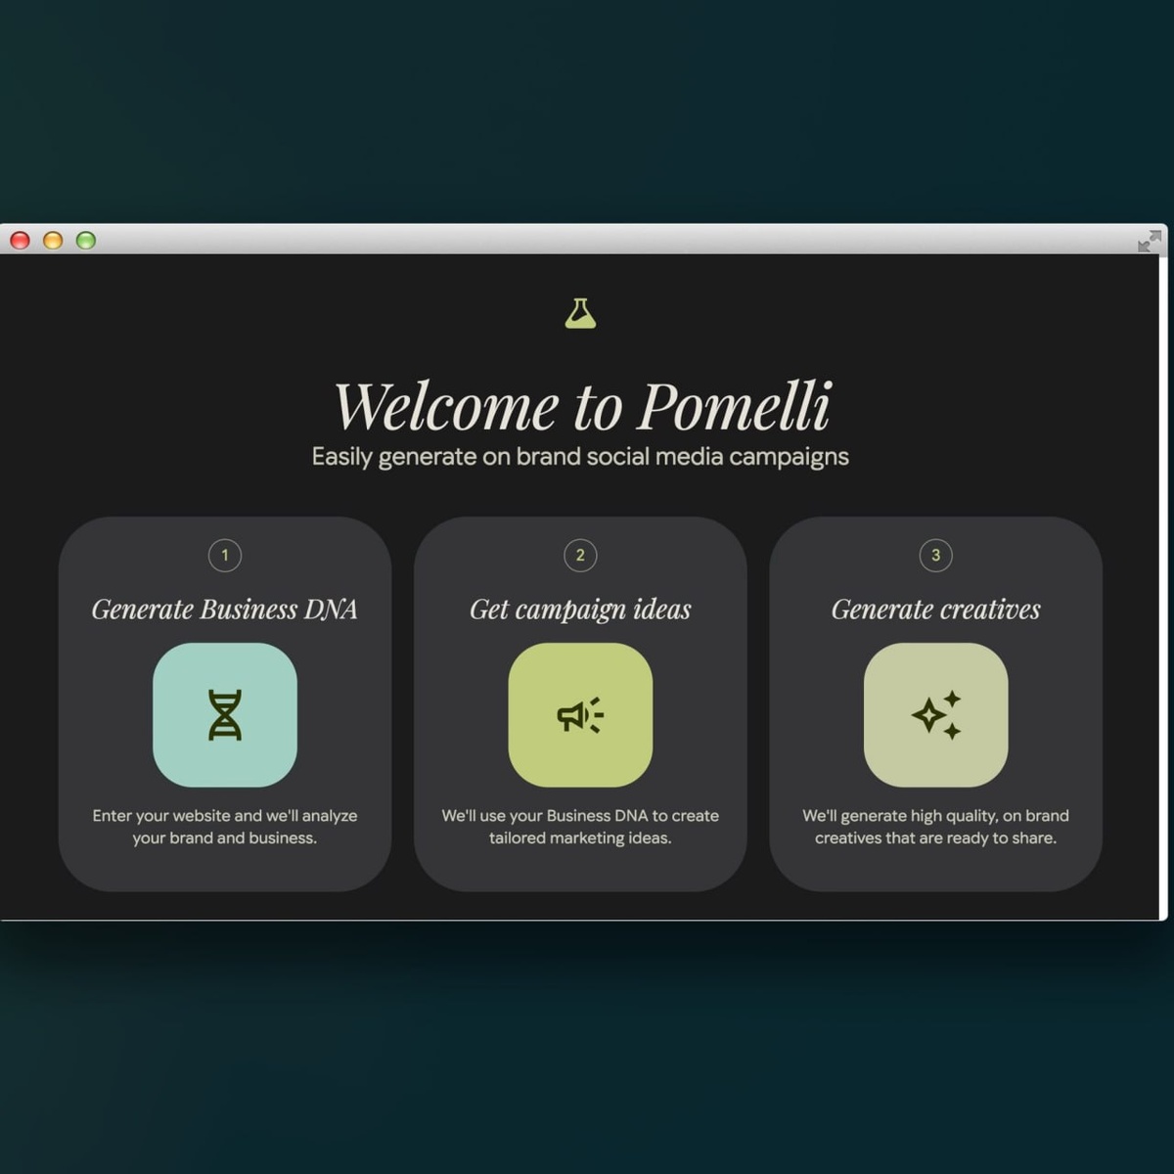Select the 'Generate creatives' title
The width and height of the screenshot is (1174, 1174).
pos(935,610)
